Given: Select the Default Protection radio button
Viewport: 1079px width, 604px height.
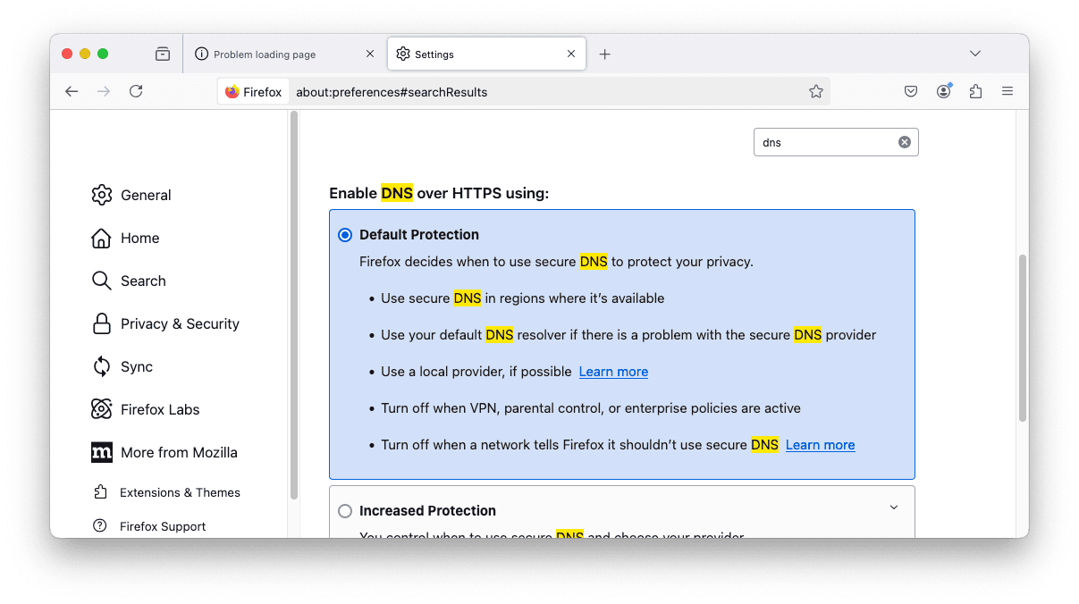Looking at the screenshot, I should [x=345, y=234].
